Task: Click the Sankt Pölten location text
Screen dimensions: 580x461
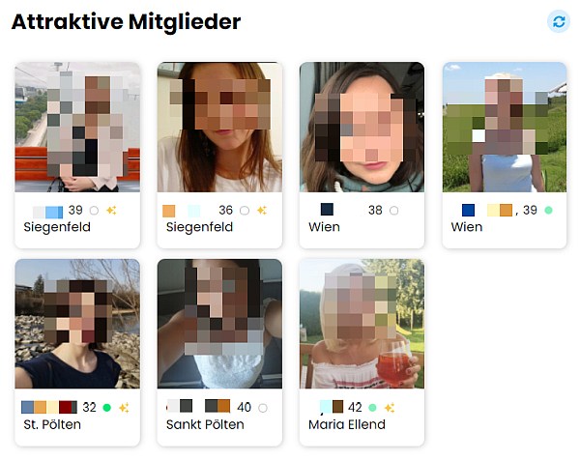Action: coord(205,424)
